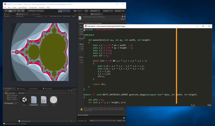Select the Rect transform tool
The image size is (215, 126).
[x=23, y=11]
